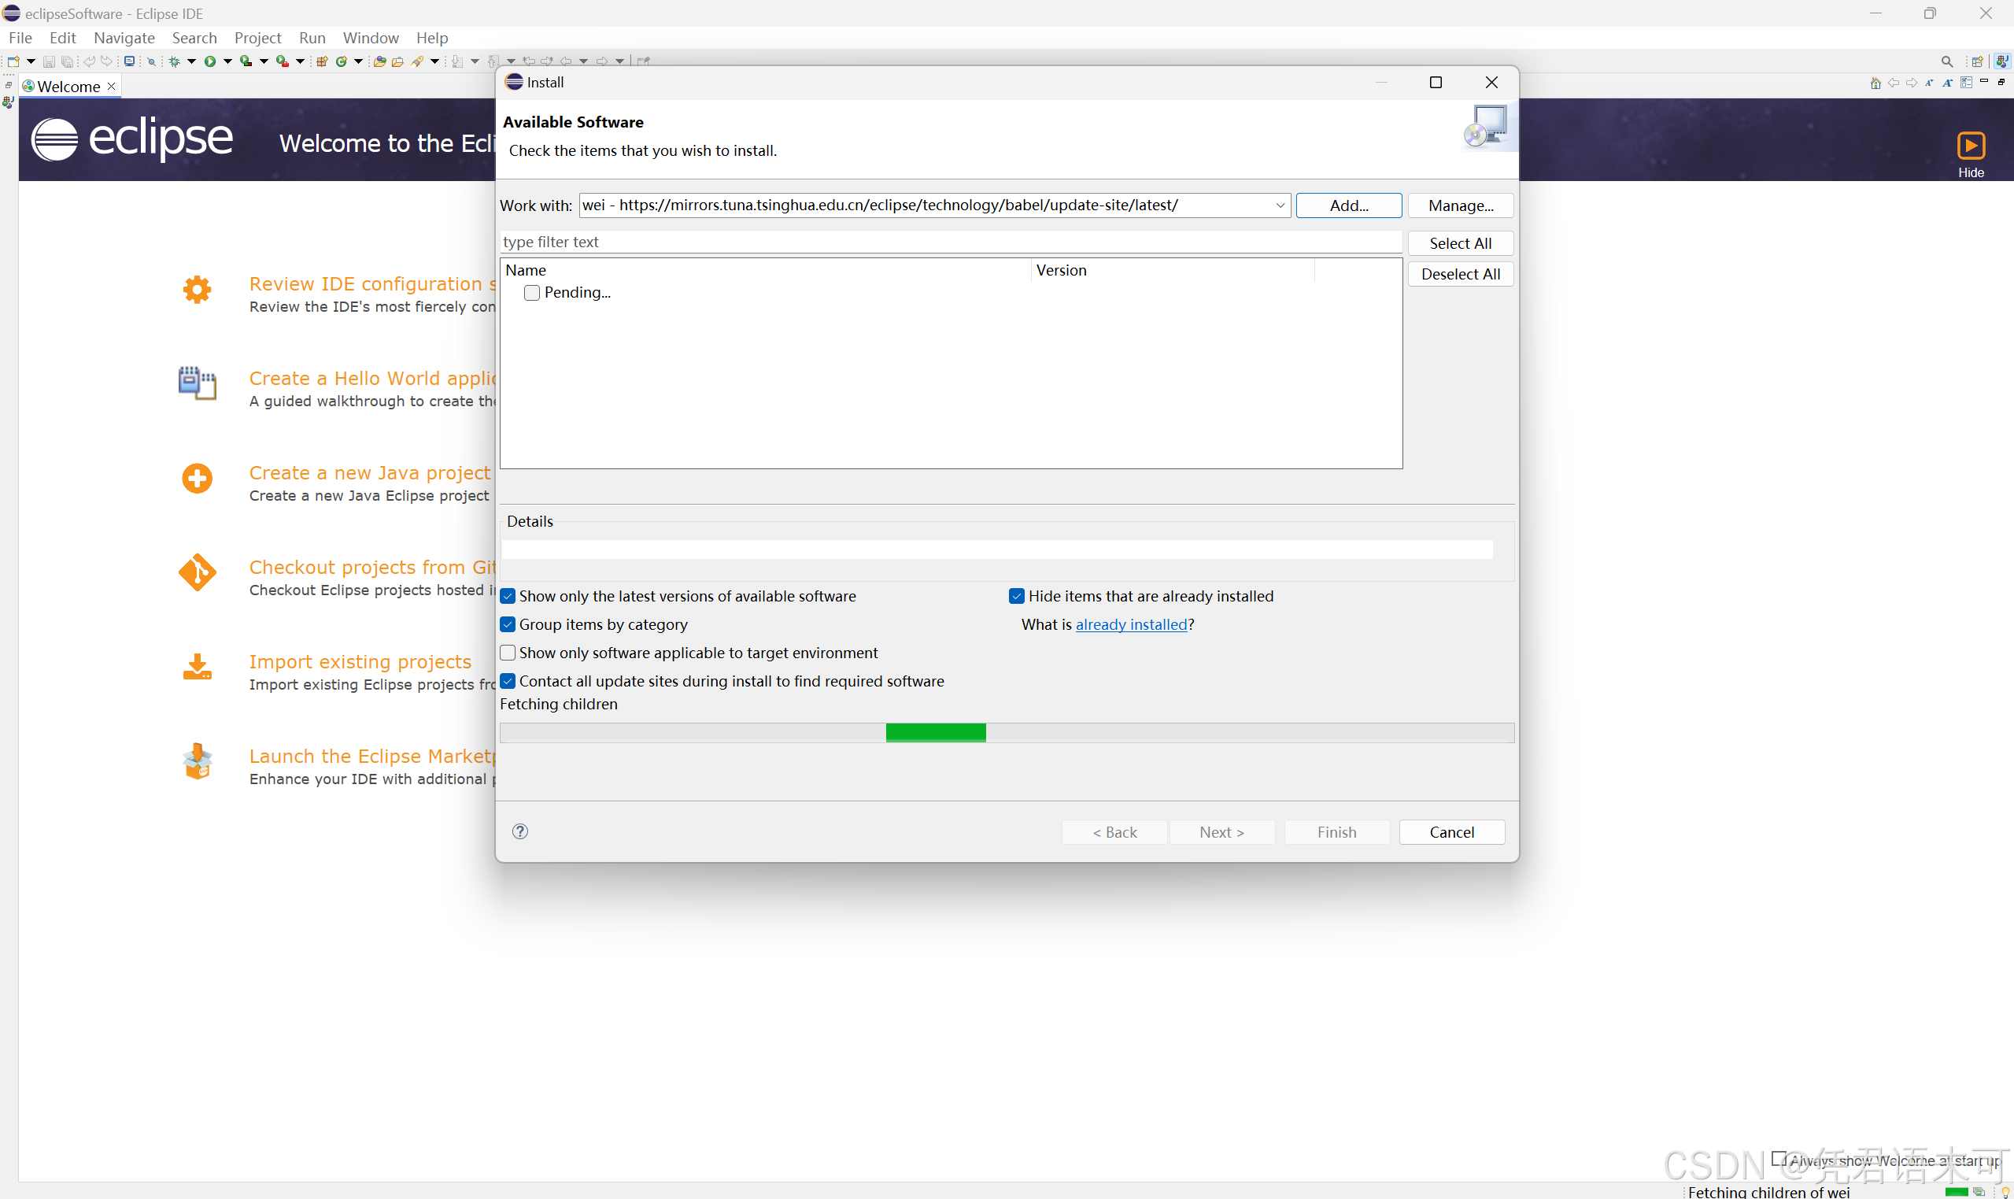Click the Reduce font size icon

1929,83
